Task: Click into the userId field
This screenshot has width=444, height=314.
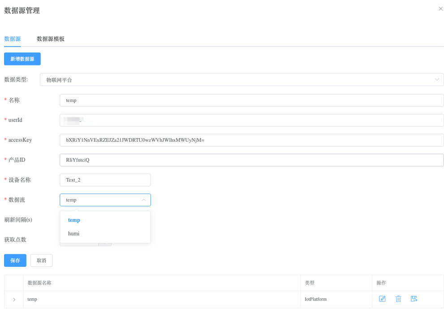Action: (x=251, y=120)
